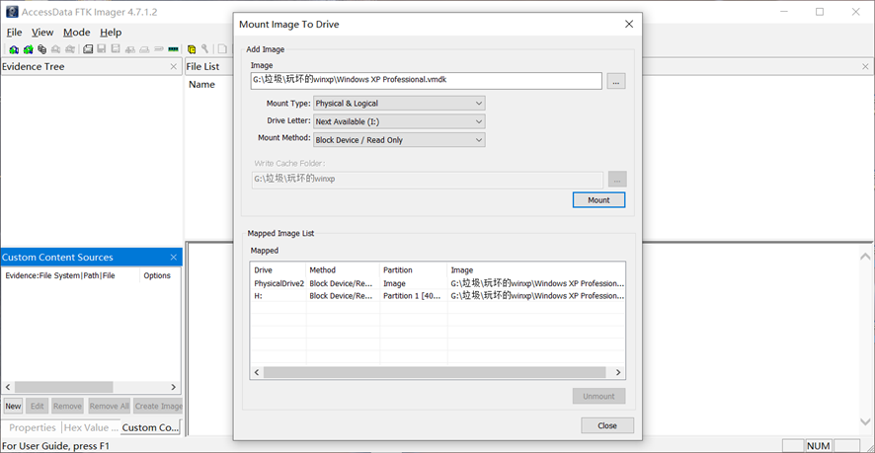Screen dimensions: 875x453
Task: Close the Evidence Tree pane
Action: 174,67
